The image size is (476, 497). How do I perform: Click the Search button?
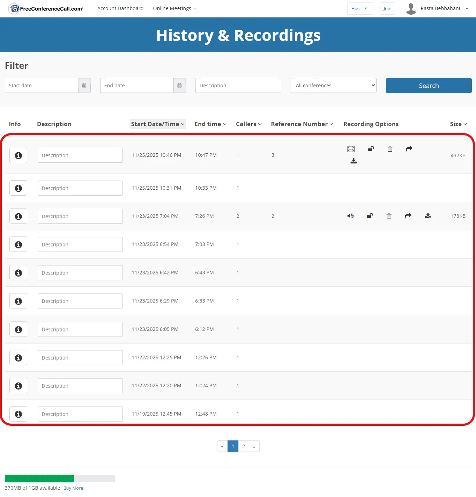[x=429, y=86]
